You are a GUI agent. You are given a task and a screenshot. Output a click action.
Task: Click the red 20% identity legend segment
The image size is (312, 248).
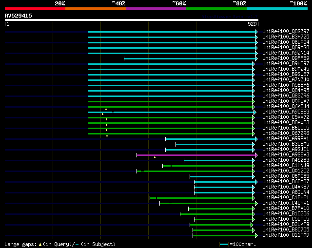35,9
